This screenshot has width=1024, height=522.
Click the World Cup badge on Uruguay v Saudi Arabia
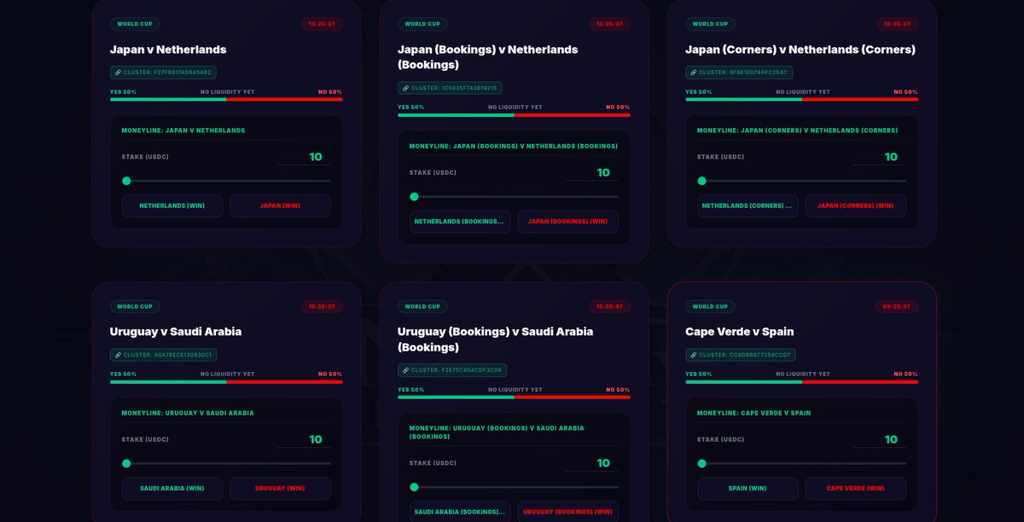pyautogui.click(x=135, y=306)
